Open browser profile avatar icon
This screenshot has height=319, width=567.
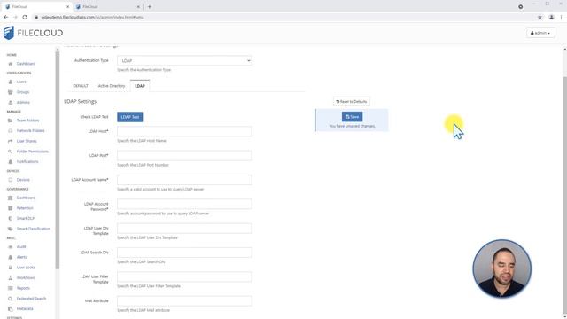551,17
